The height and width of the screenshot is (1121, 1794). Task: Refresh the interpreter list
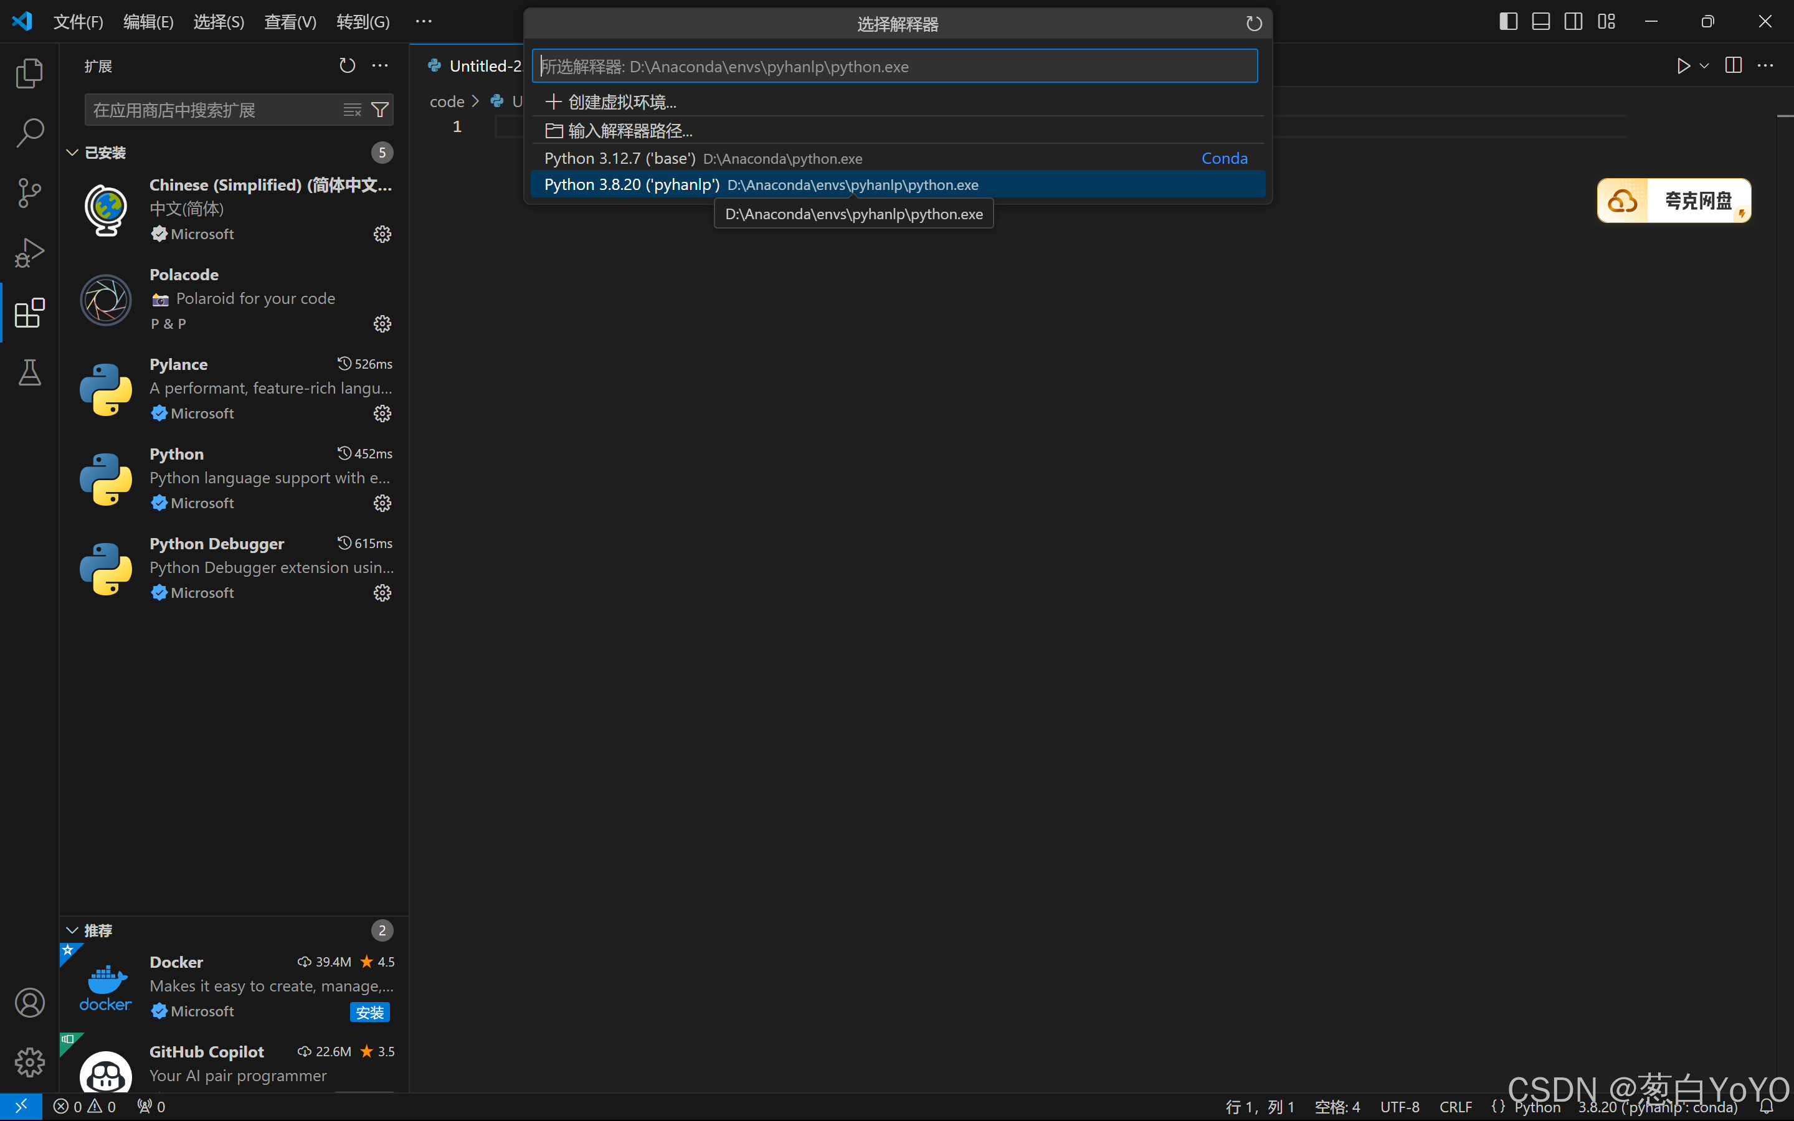tap(1253, 24)
